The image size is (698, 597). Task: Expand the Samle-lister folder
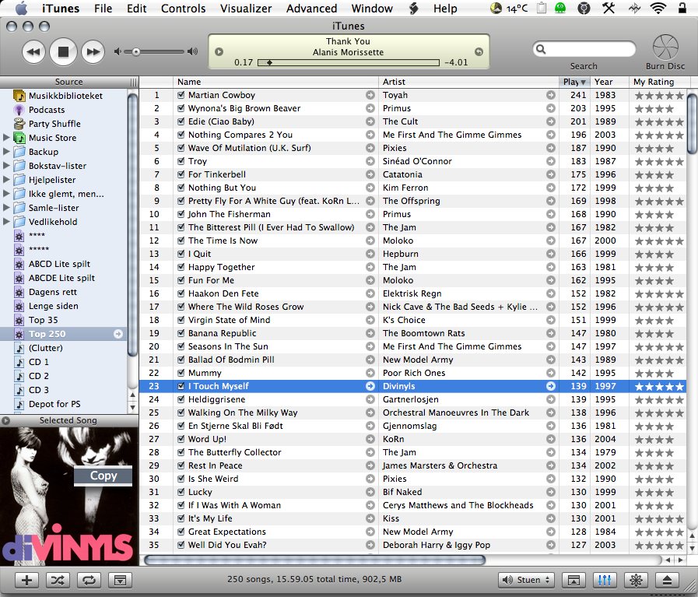(x=6, y=208)
